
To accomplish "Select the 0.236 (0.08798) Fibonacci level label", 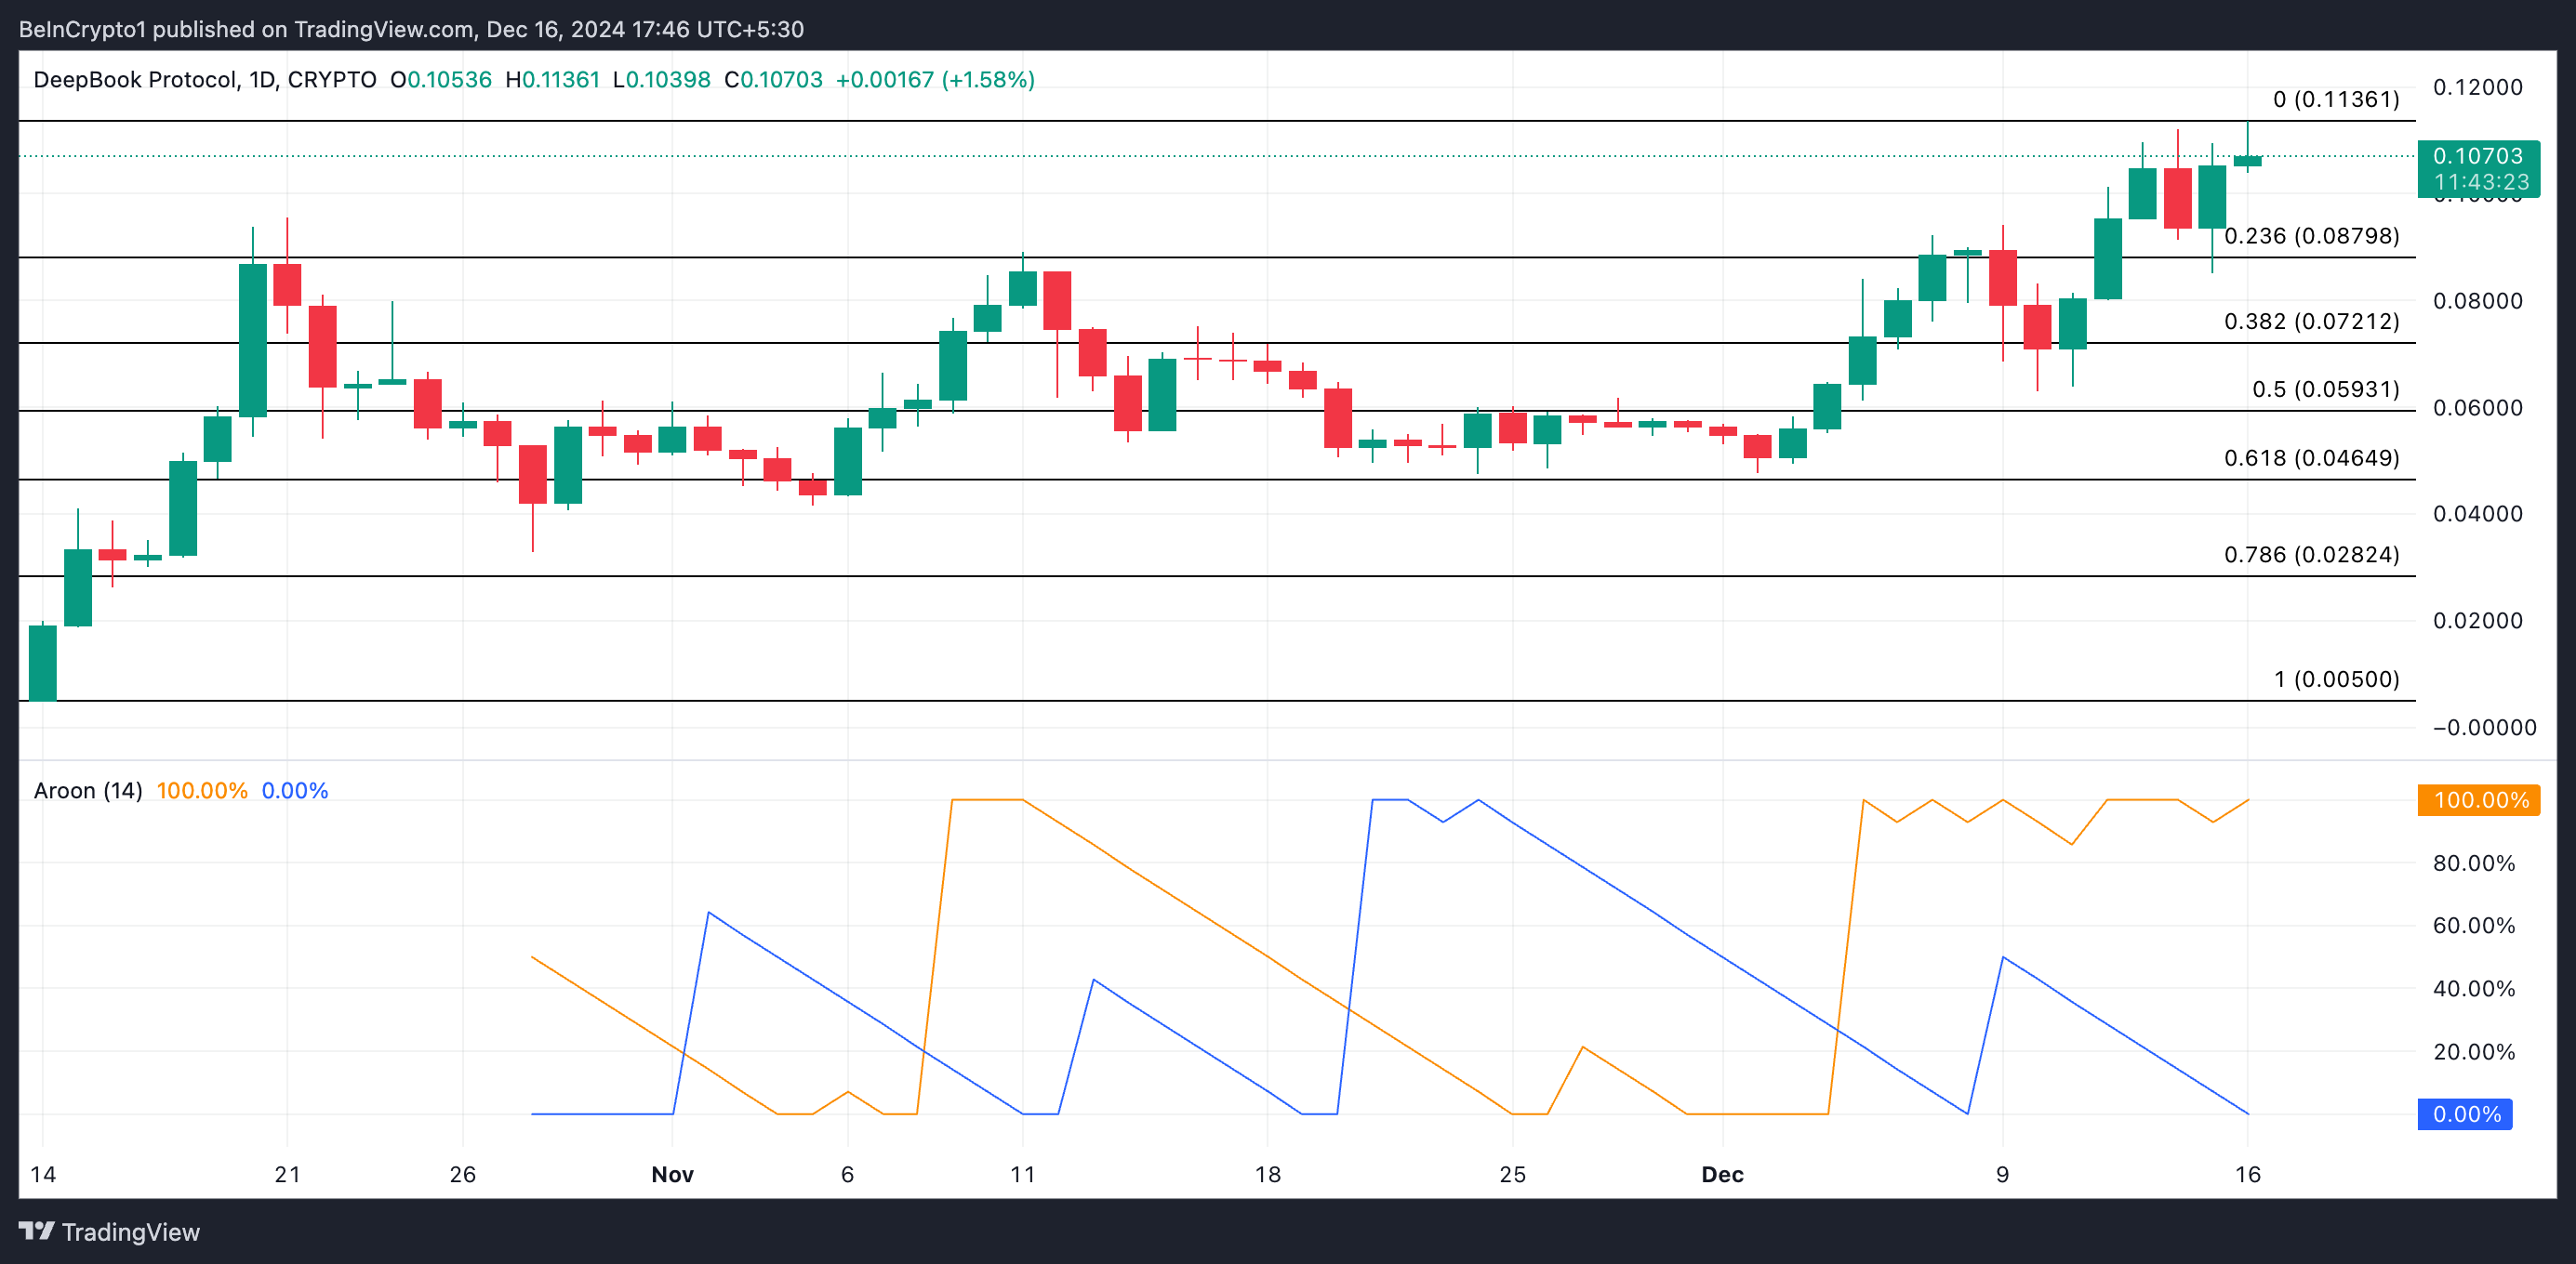I will click(x=2311, y=236).
